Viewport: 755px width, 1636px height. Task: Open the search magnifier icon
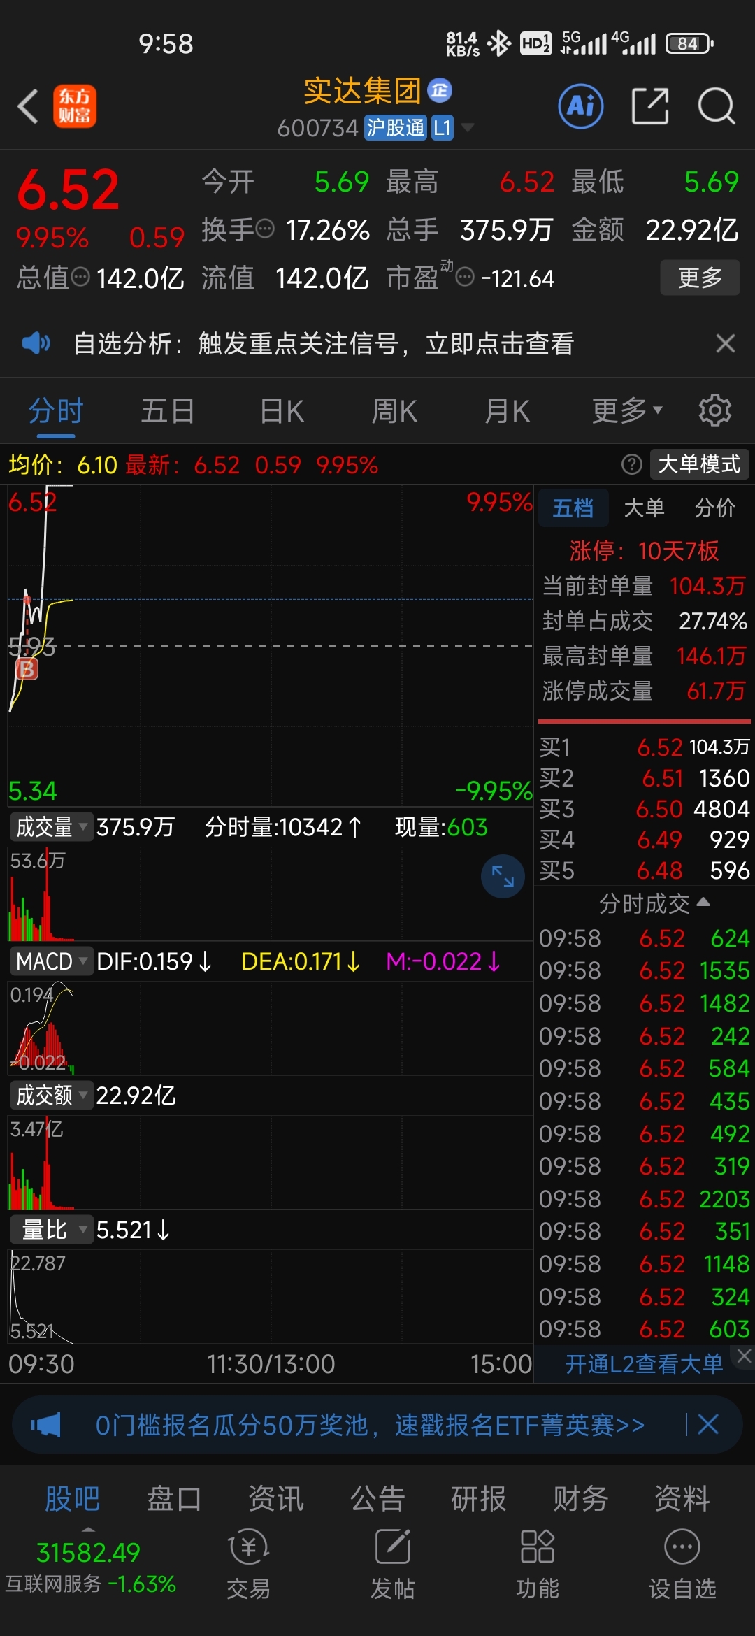point(717,106)
